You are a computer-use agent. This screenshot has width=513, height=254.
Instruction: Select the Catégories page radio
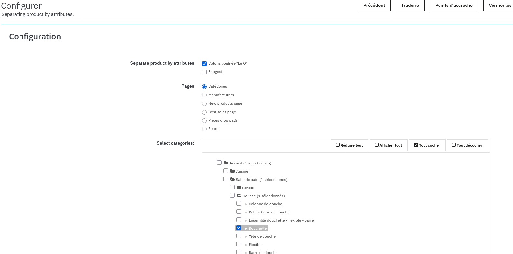pos(204,87)
